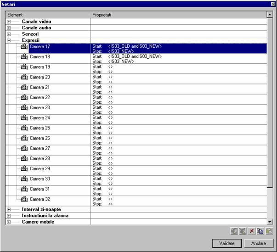Viewport: 277px width, 252px height.
Task: Click the copy icon in bottom toolbar
Action: coord(260,232)
